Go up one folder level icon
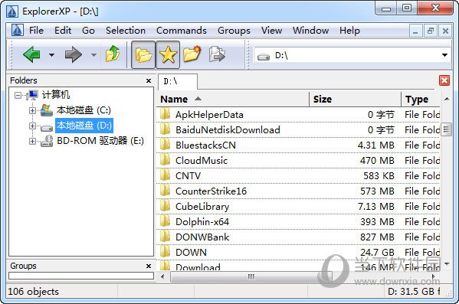Screen dimensions: 459x304 pos(113,54)
